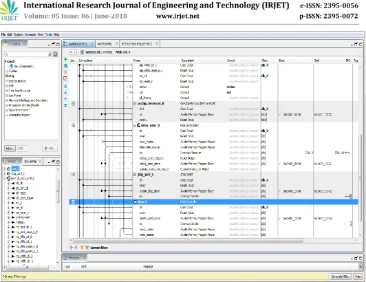Click the System Contents horizontal scrollbar
366x282 pixels.
tap(188, 240)
